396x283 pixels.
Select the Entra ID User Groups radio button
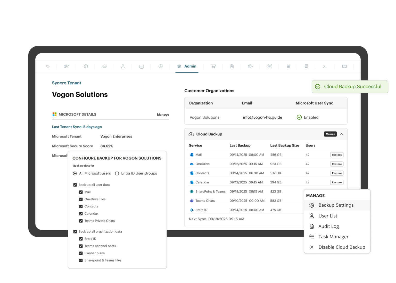[x=117, y=173]
